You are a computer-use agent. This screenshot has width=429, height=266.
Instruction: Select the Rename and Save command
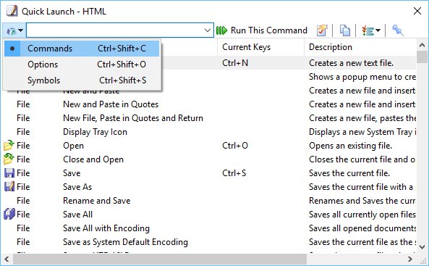click(97, 201)
